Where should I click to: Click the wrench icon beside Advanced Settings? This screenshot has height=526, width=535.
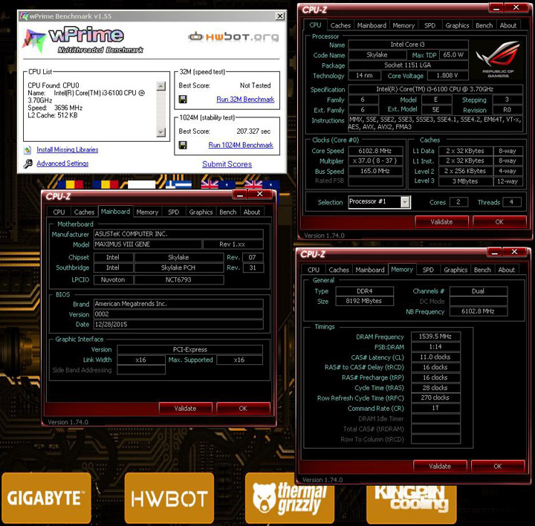(27, 163)
